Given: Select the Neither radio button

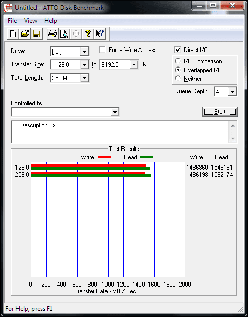Looking at the screenshot, I should (178, 78).
